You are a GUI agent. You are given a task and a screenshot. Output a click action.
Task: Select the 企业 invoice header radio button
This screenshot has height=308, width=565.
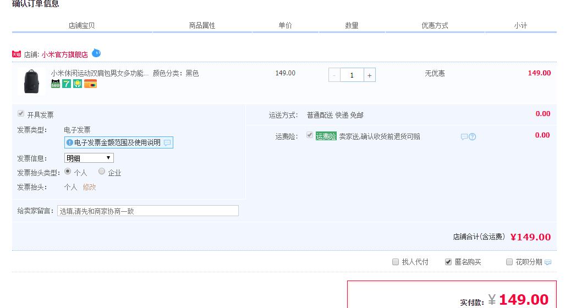102,172
